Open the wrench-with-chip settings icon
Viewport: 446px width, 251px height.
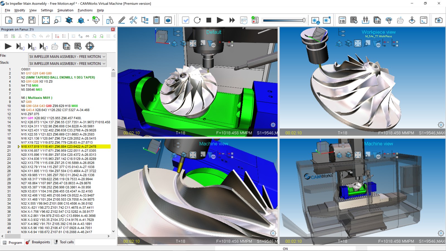[x=389, y=20]
